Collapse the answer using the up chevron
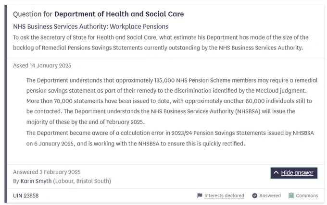The image size is (327, 205). [x=276, y=172]
